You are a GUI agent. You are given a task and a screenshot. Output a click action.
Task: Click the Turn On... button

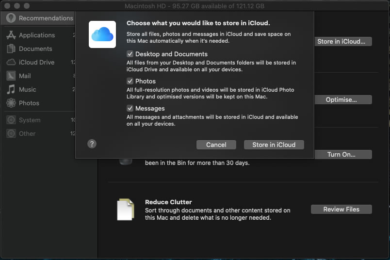tap(343, 155)
